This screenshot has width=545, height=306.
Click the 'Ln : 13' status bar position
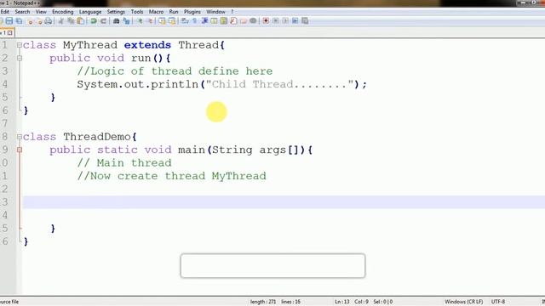[342, 302]
